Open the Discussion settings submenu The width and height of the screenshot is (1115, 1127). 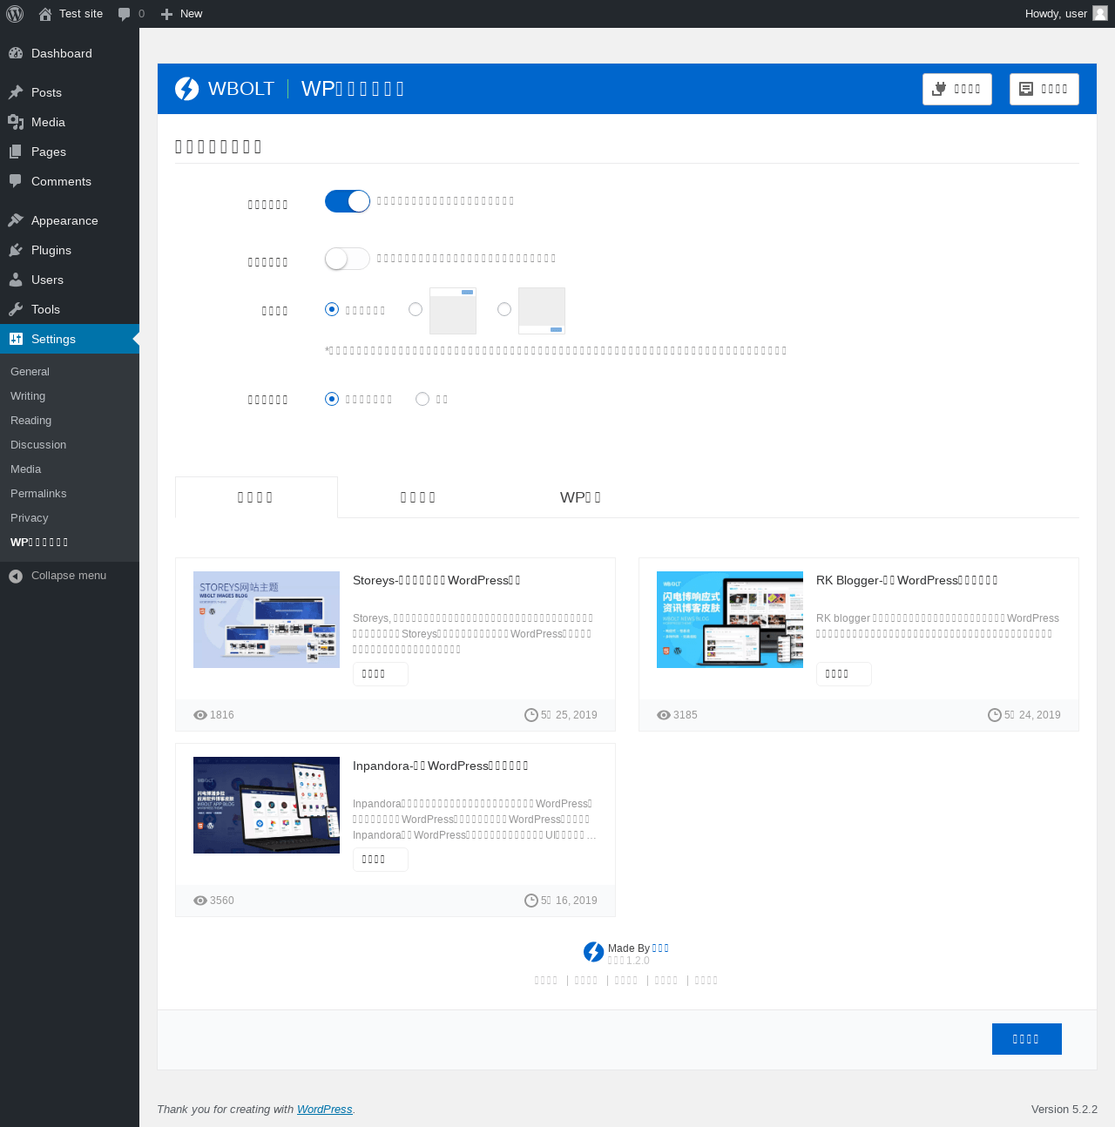(70, 444)
